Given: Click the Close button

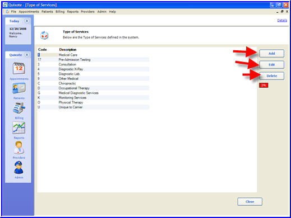Looking at the screenshot, I should click(x=250, y=202).
